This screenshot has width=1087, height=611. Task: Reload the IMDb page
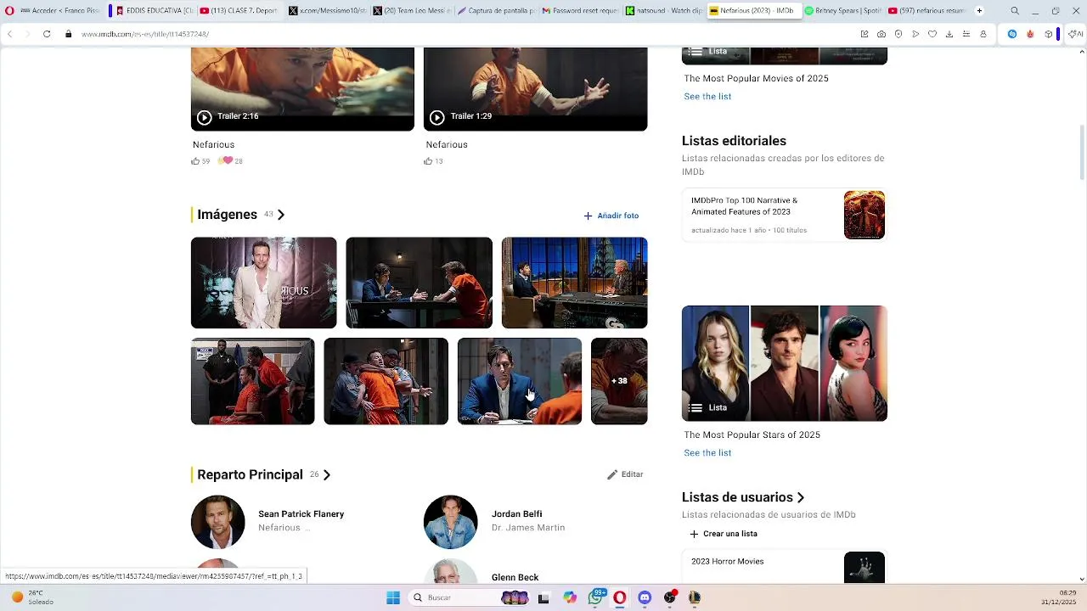(x=47, y=34)
